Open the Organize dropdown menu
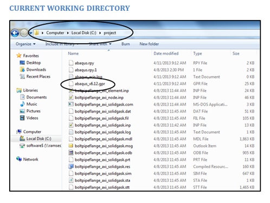The height and width of the screenshot is (203, 270). (25, 44)
